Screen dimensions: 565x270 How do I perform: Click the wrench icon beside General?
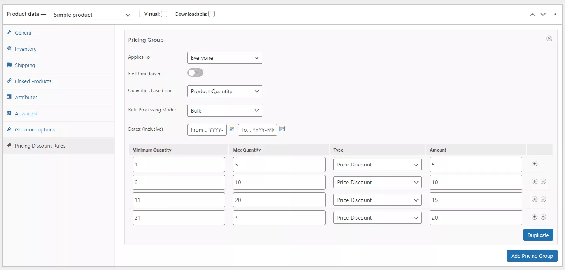pyautogui.click(x=9, y=32)
